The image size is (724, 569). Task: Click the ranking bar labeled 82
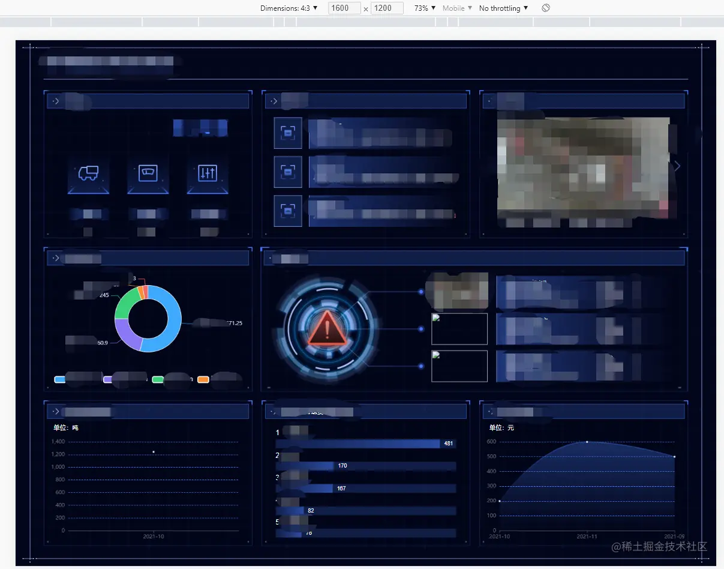(290, 511)
